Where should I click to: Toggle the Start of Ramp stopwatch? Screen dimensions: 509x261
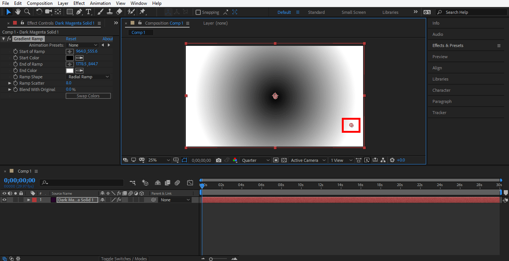(15, 51)
